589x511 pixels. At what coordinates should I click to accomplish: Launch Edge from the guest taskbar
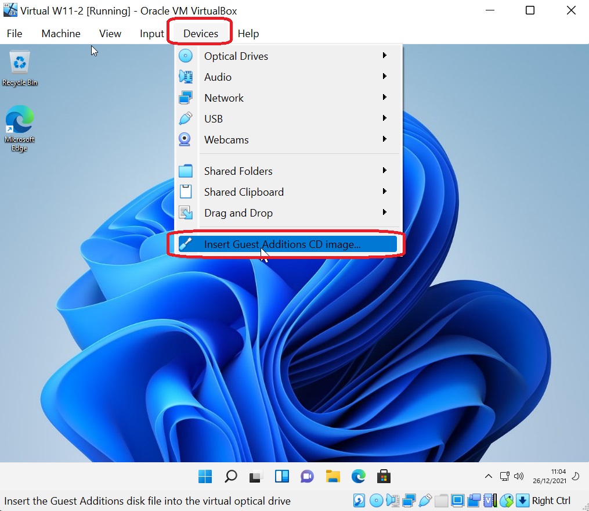click(359, 476)
